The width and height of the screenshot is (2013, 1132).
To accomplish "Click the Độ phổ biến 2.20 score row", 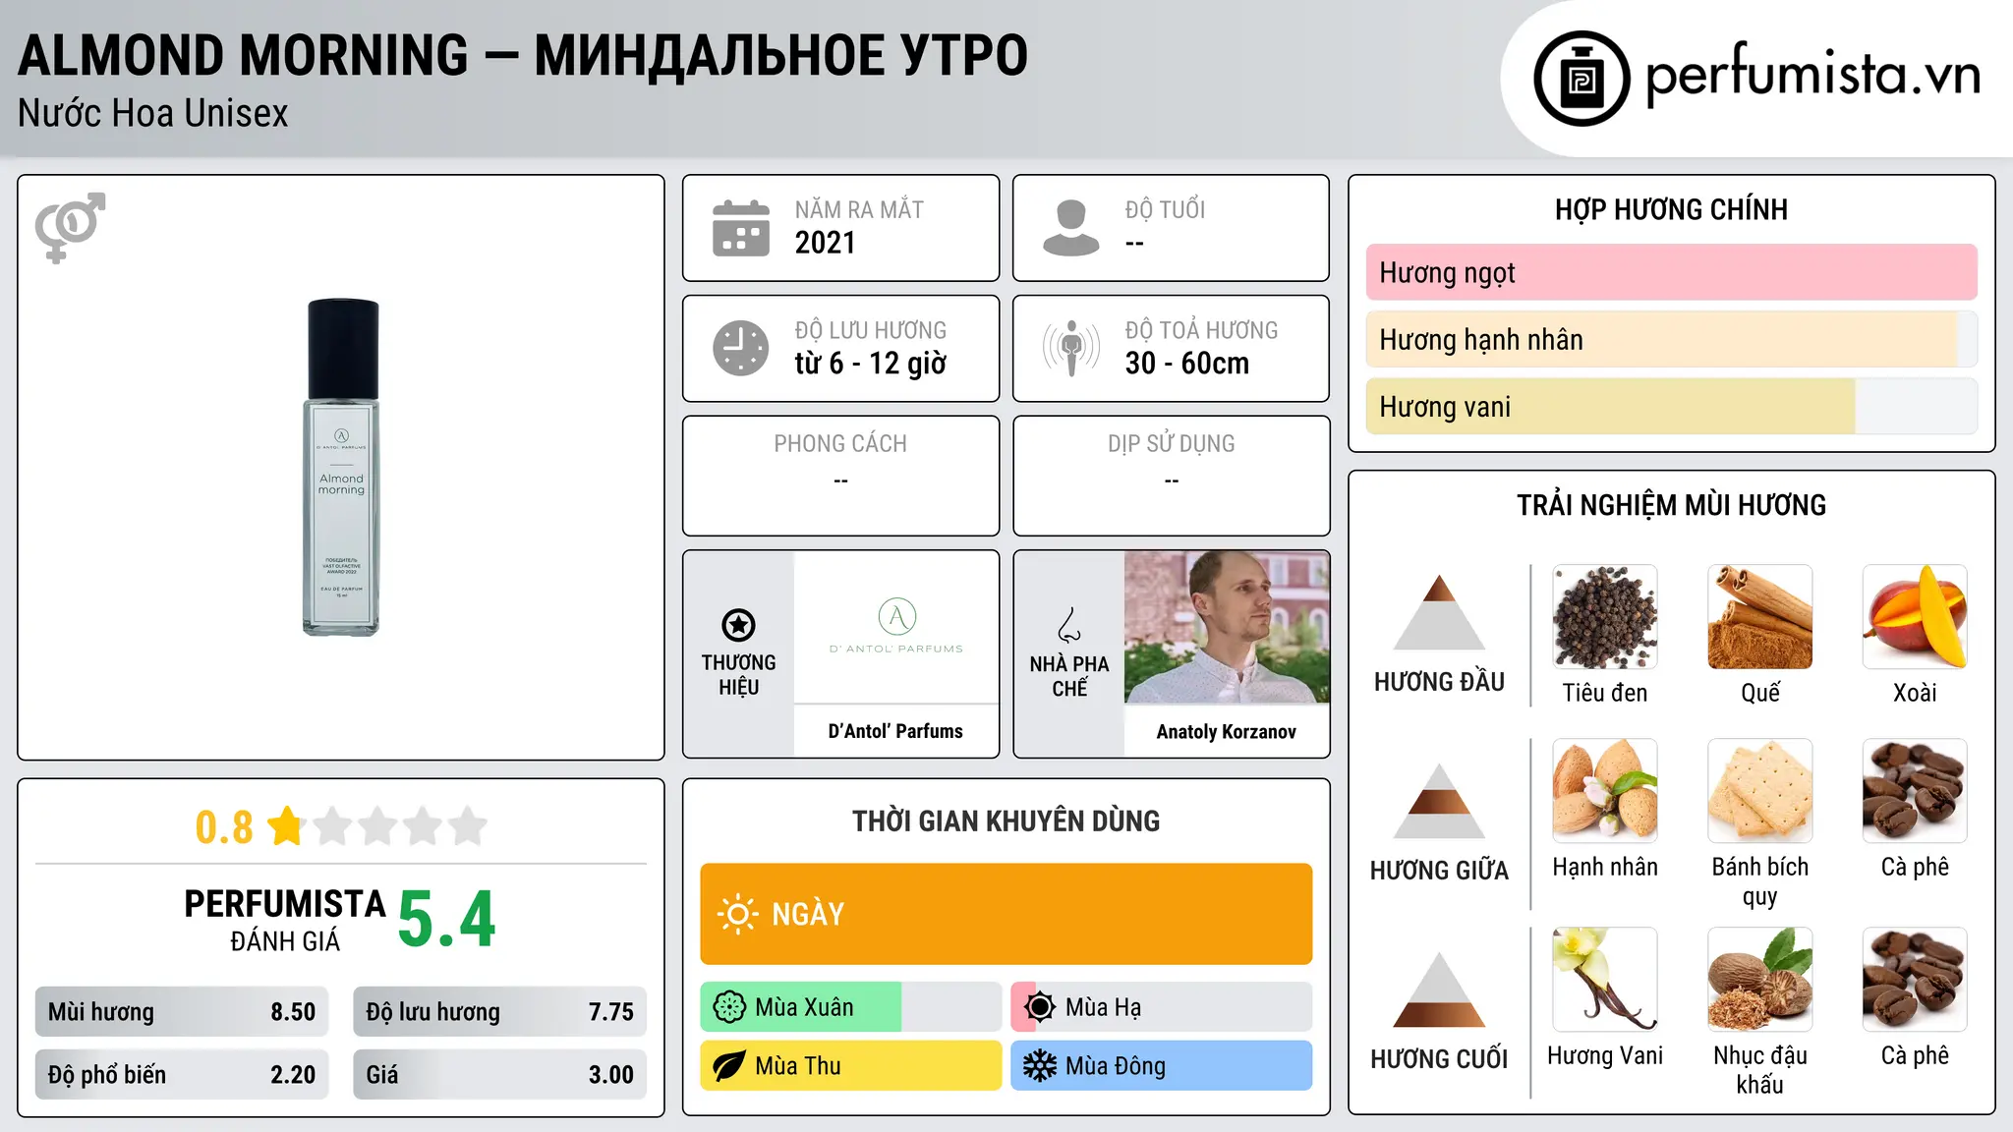I will click(182, 1075).
